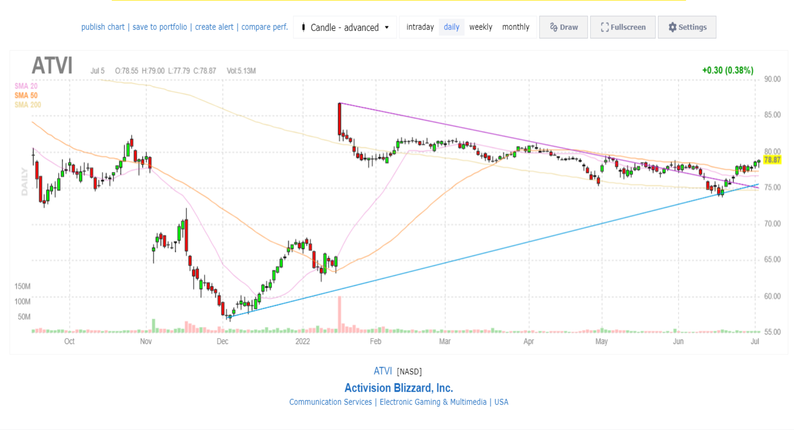
Task: Click the +0.30 (0.38%) change value
Action: (728, 70)
